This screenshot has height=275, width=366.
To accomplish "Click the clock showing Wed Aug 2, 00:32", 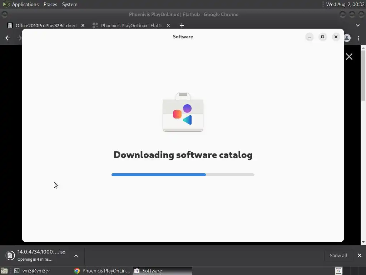I will pos(345,4).
